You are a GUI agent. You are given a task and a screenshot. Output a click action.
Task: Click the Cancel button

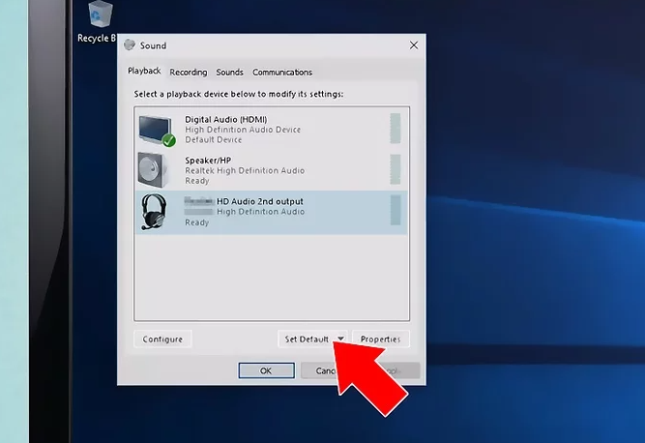pyautogui.click(x=319, y=370)
